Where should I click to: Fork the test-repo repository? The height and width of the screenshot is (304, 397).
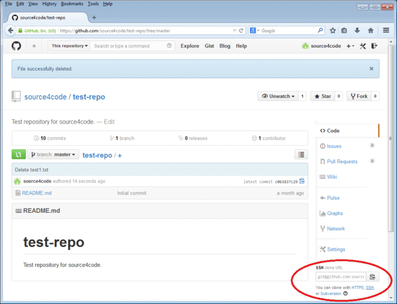[x=359, y=96]
